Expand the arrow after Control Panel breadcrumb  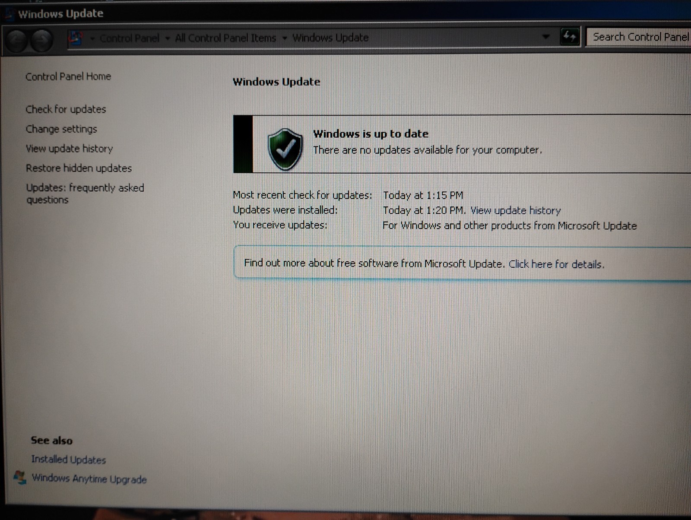pyautogui.click(x=167, y=38)
